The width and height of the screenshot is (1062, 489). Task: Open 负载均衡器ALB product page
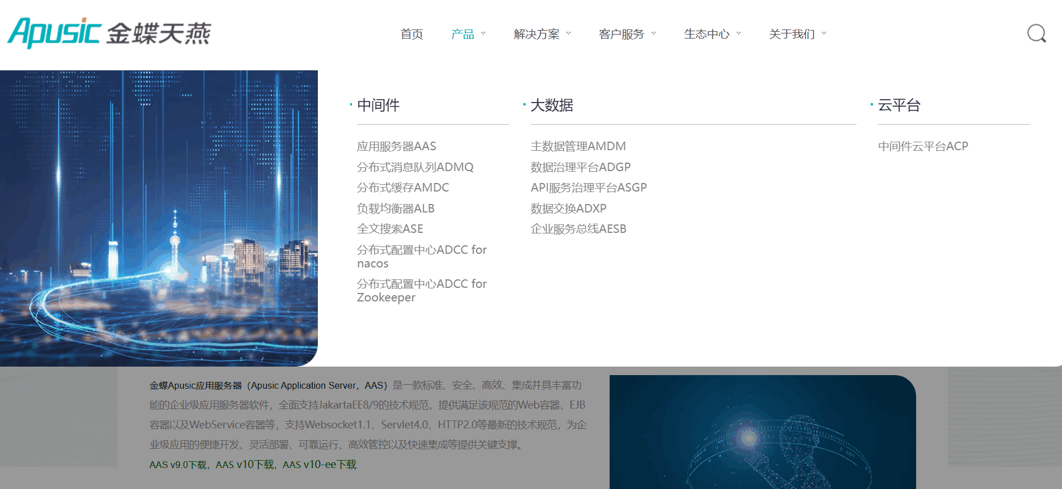(396, 209)
